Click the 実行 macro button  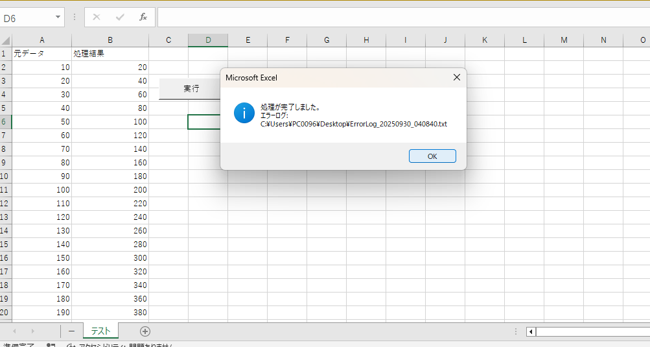pyautogui.click(x=191, y=88)
